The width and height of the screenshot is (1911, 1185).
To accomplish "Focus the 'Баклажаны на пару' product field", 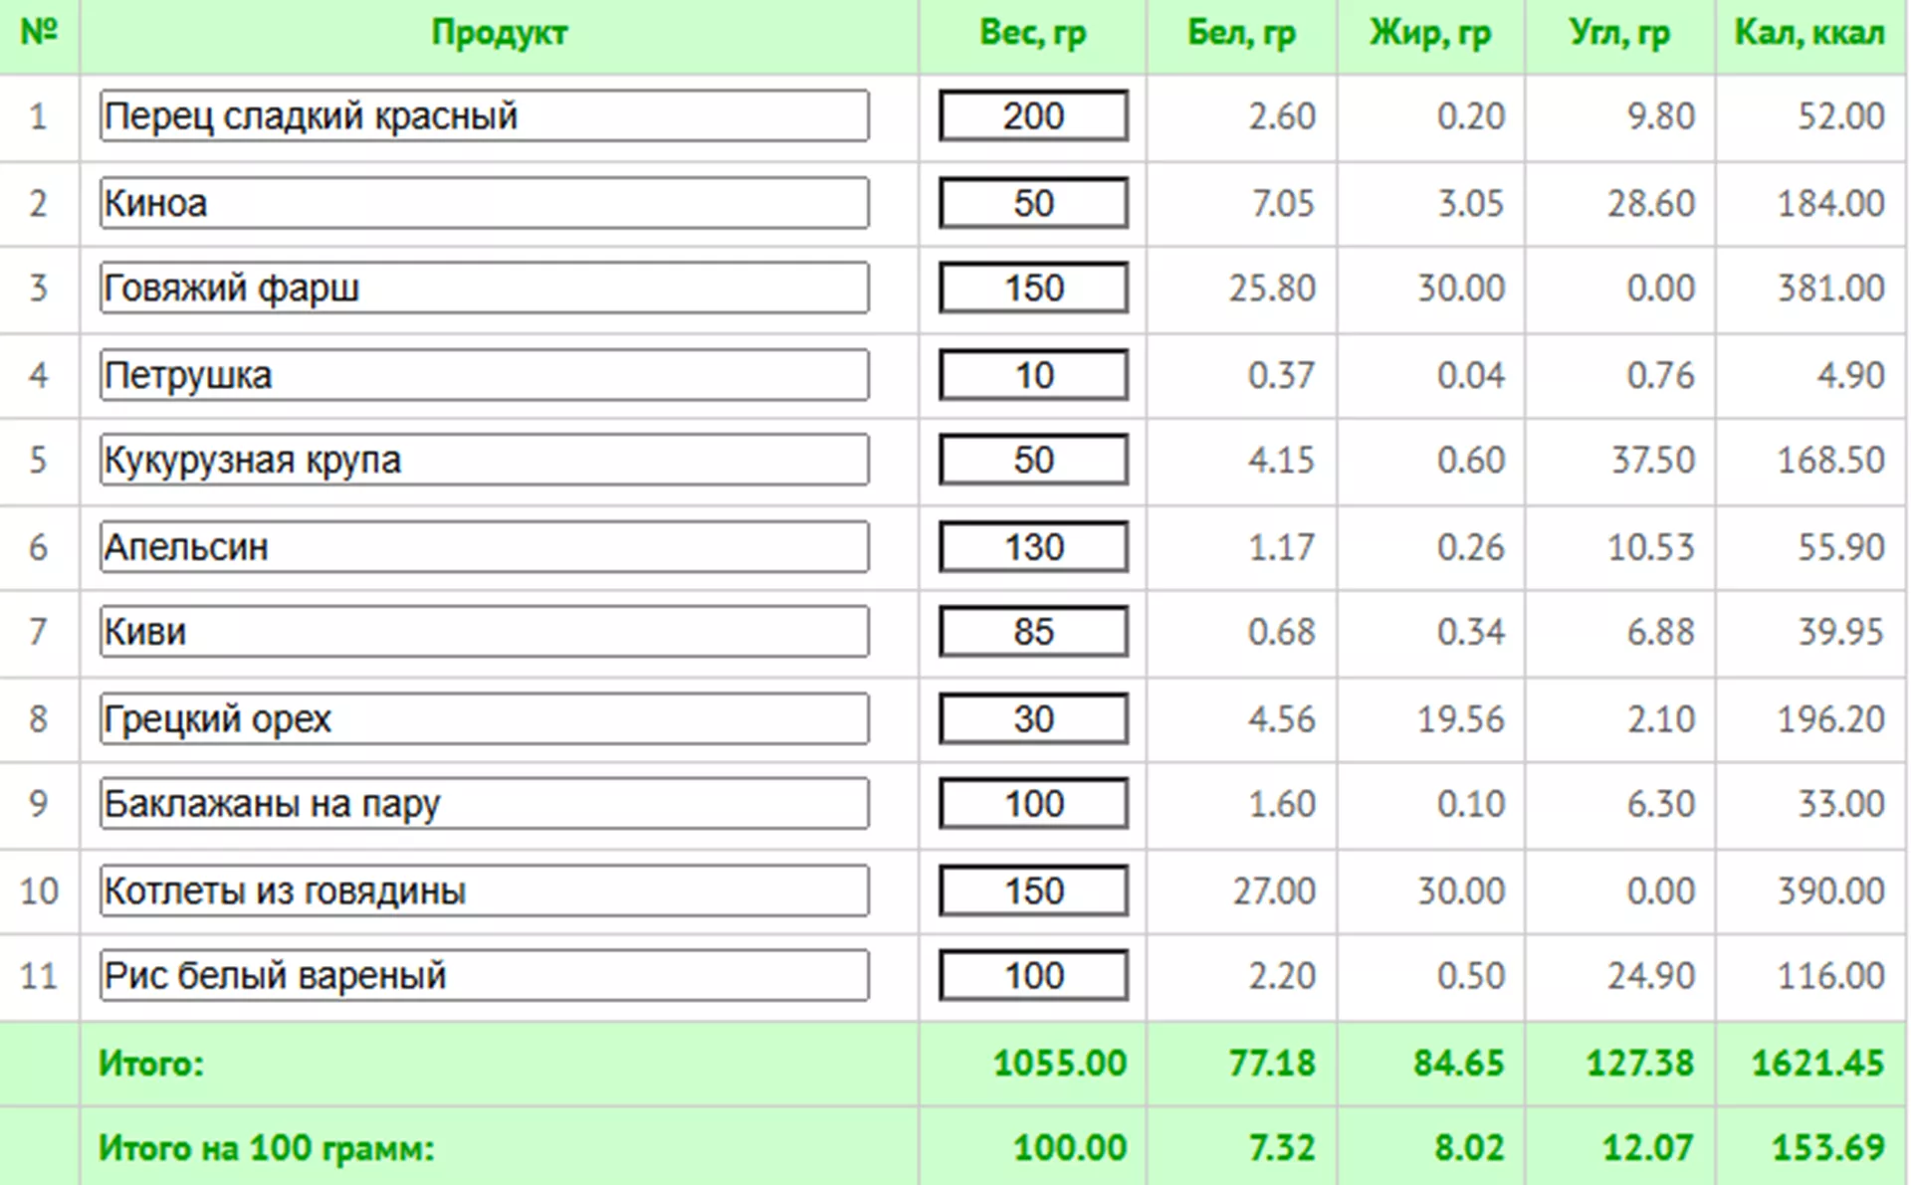I will click(484, 804).
